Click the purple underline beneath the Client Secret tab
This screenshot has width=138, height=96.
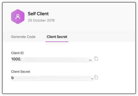(57, 42)
